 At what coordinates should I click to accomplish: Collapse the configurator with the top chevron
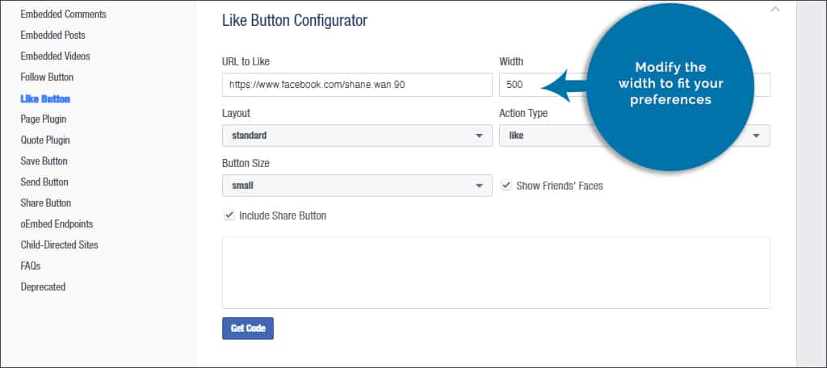coord(775,10)
